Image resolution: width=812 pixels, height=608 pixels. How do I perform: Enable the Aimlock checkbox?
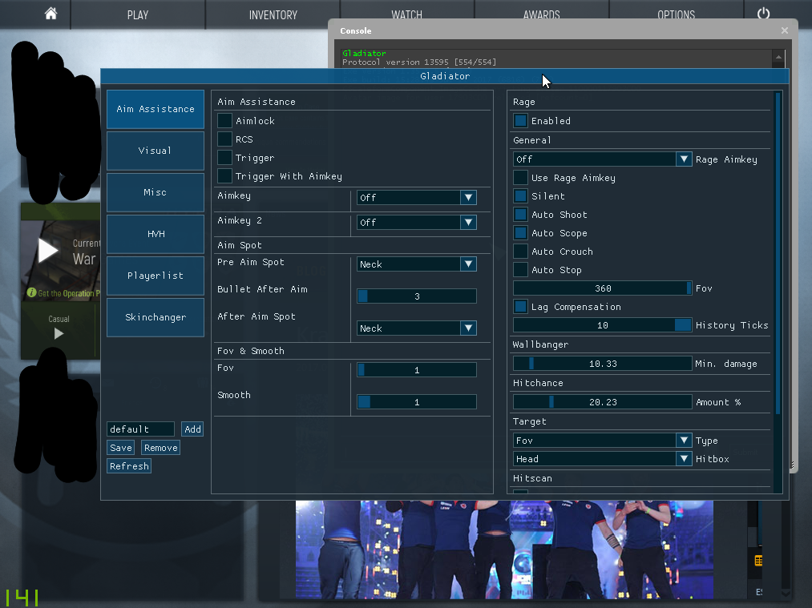224,121
